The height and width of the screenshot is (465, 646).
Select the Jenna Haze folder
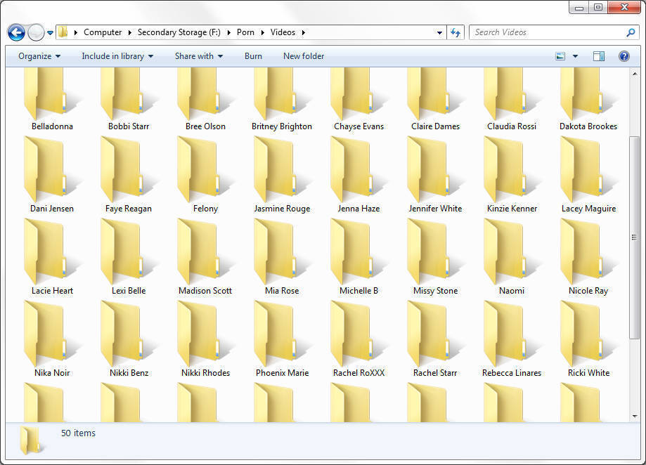pos(358,175)
